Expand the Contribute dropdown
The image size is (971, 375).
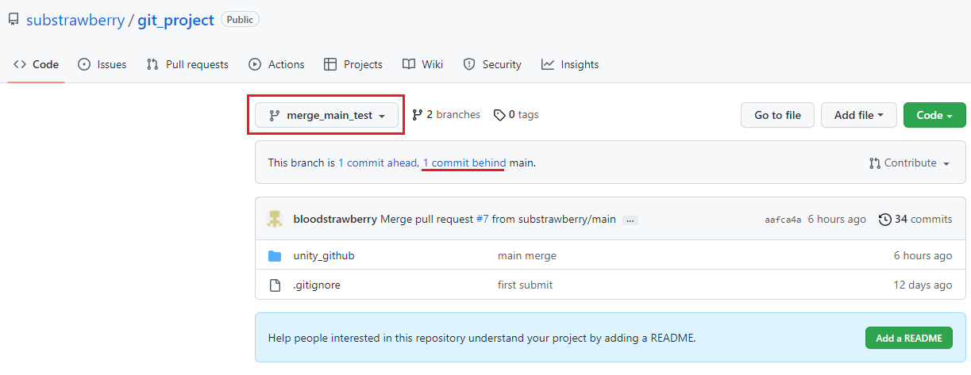coord(910,163)
